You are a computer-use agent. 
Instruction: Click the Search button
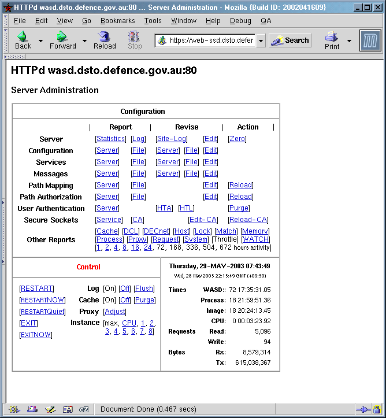(290, 40)
